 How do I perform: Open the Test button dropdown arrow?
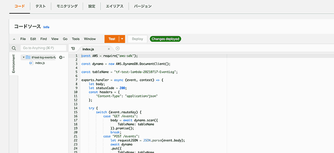click(x=122, y=39)
